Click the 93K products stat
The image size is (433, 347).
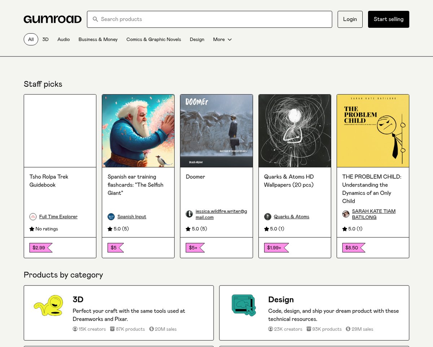click(324, 329)
